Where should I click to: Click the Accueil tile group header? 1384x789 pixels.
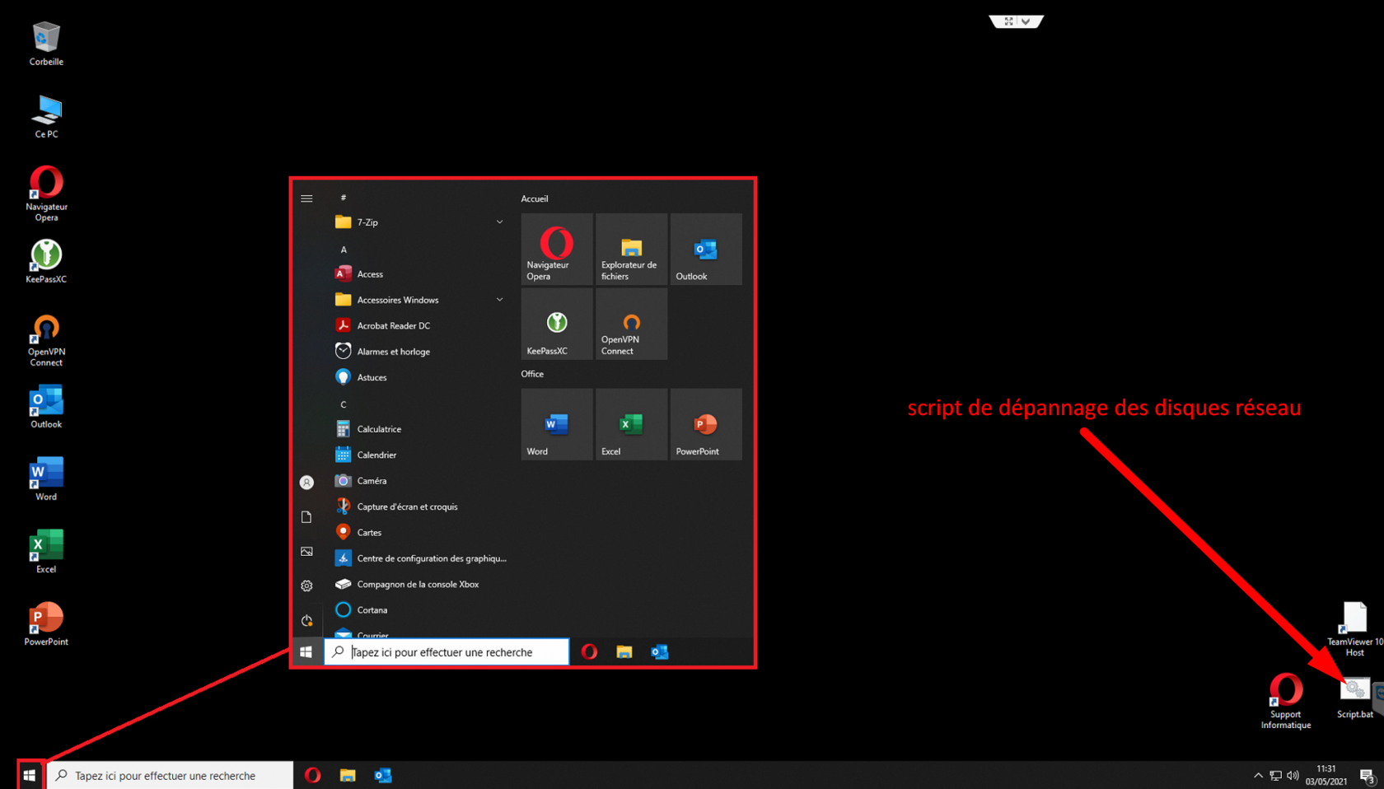point(535,198)
